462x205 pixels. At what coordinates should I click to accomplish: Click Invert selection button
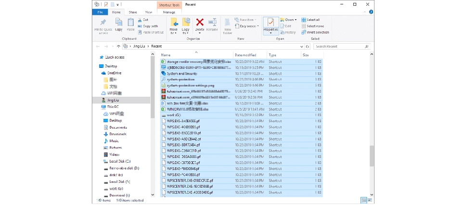pos(318,32)
